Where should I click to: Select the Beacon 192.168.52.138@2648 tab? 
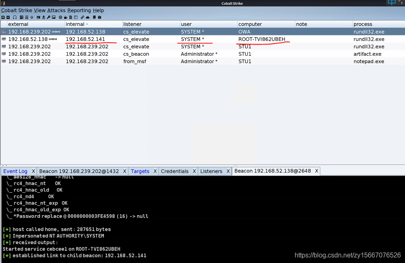coord(273,171)
